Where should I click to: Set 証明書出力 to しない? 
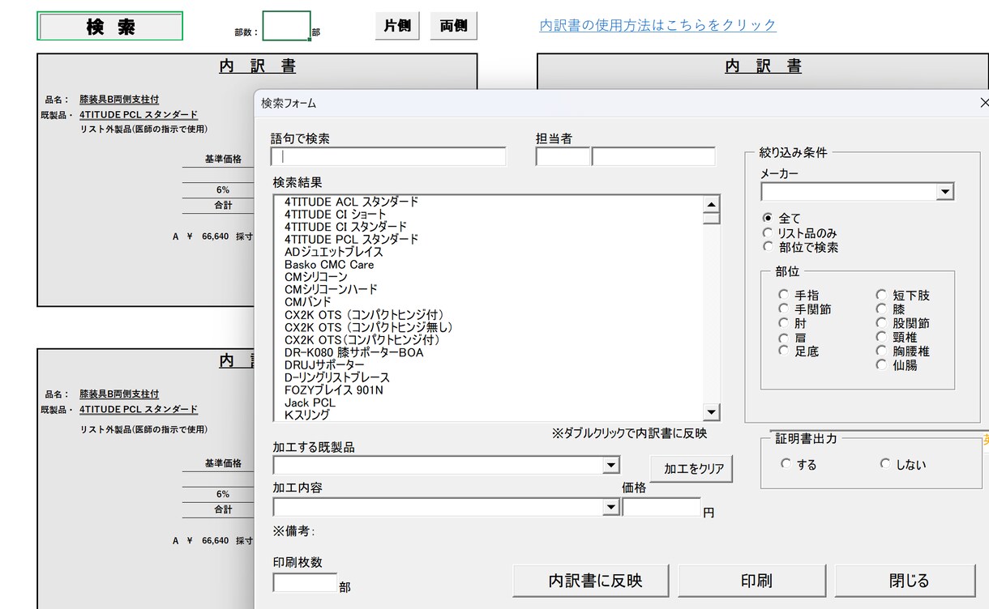[885, 464]
